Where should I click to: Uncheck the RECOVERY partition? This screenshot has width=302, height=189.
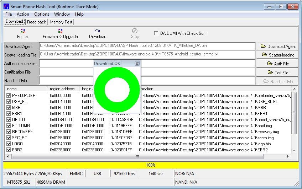(x=9, y=131)
